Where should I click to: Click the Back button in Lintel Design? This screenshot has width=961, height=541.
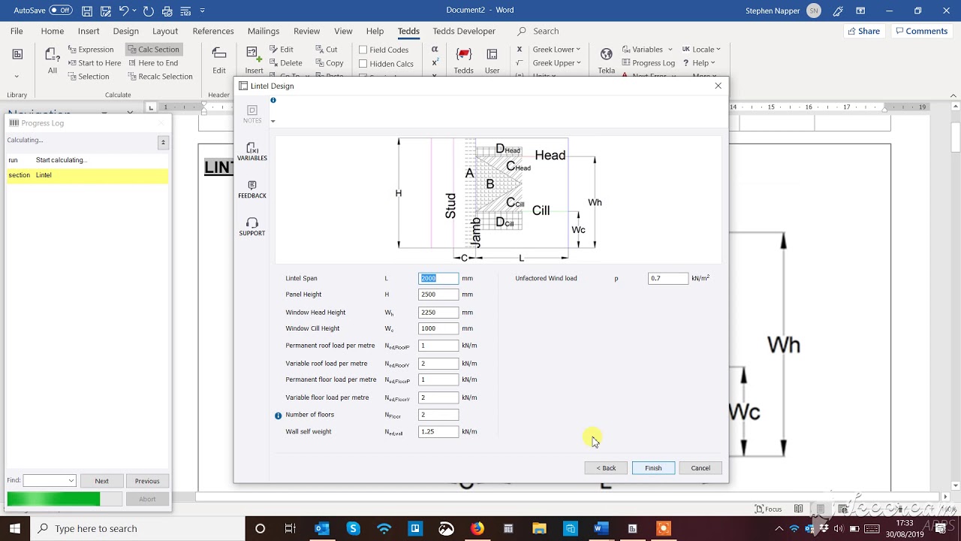point(606,468)
